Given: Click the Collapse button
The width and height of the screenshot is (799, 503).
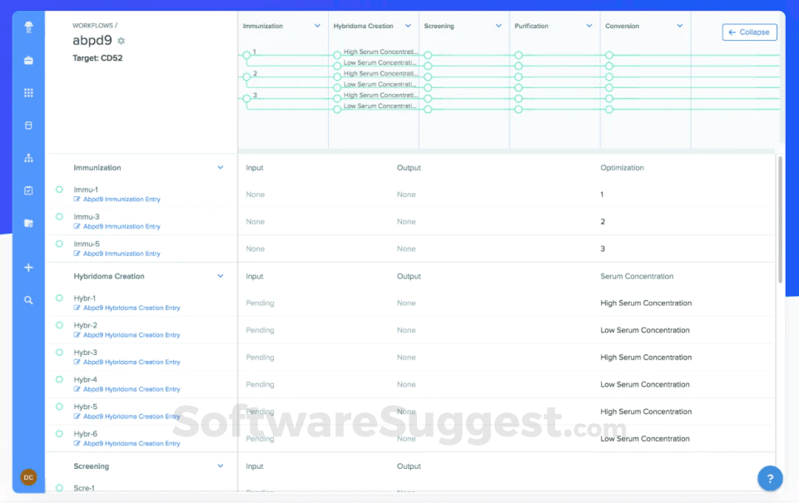Looking at the screenshot, I should [x=748, y=32].
